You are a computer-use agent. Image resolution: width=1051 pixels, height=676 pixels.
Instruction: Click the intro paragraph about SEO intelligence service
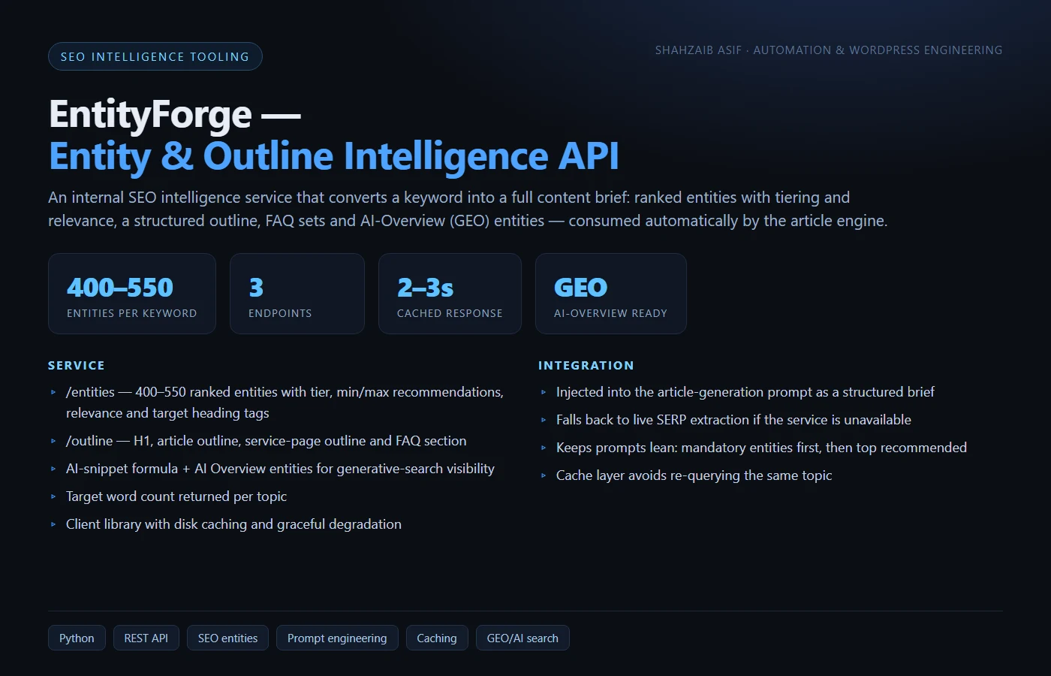468,209
